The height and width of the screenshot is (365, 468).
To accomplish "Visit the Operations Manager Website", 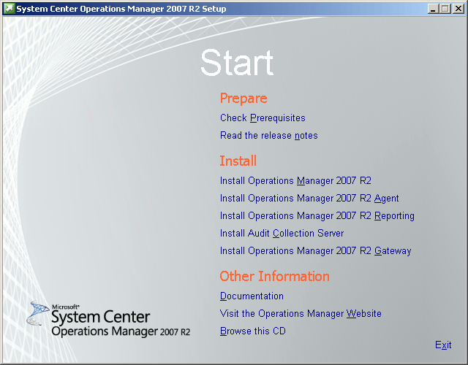I will tap(301, 314).
